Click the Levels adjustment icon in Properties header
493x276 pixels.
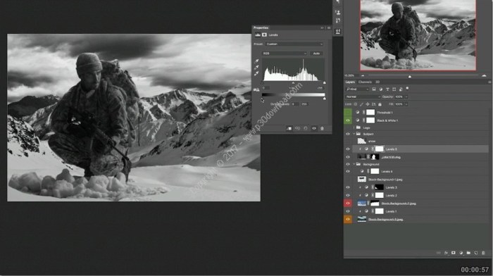point(258,35)
